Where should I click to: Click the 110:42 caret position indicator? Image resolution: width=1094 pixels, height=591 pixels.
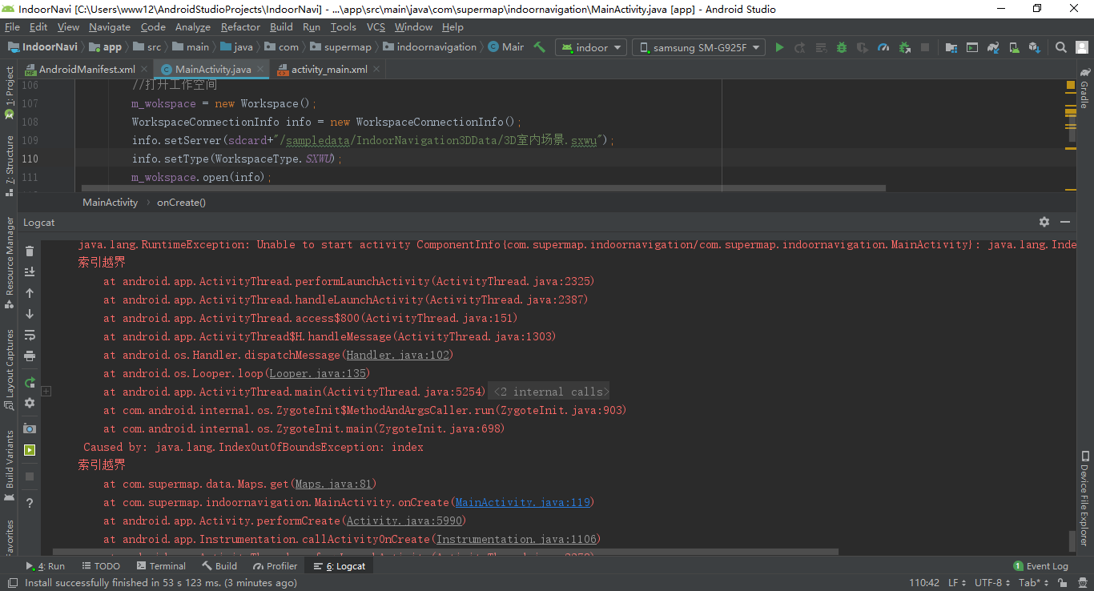924,583
